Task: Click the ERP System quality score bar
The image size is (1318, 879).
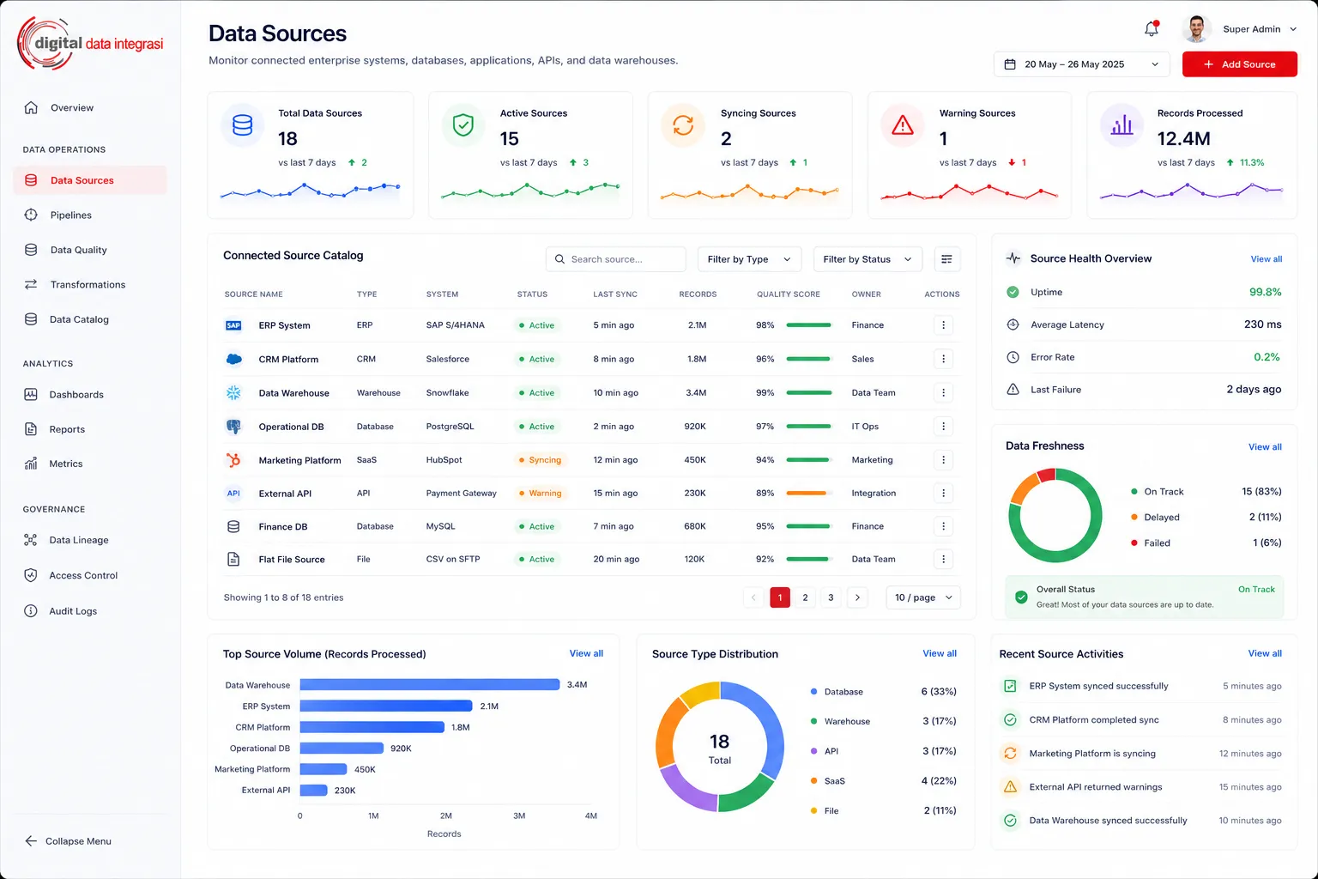Action: pyautogui.click(x=809, y=325)
